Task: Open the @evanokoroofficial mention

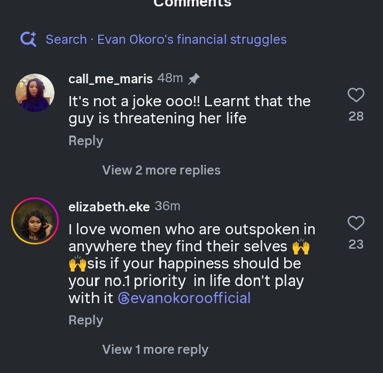Action: (184, 298)
